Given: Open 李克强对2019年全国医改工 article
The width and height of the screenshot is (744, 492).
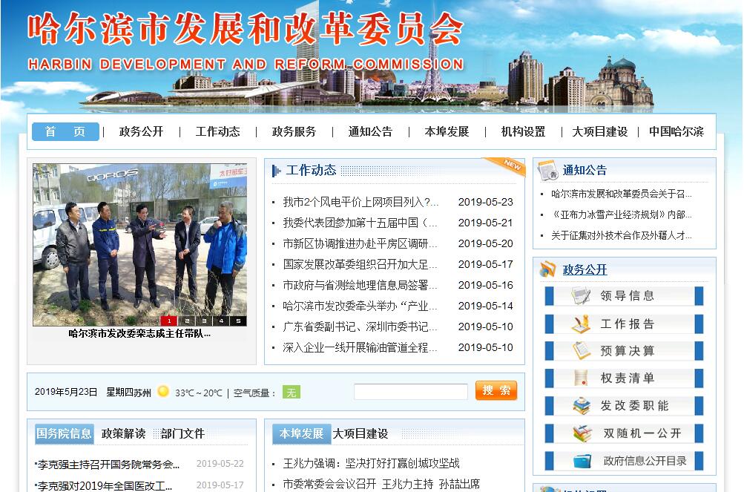Looking at the screenshot, I should 104,486.
